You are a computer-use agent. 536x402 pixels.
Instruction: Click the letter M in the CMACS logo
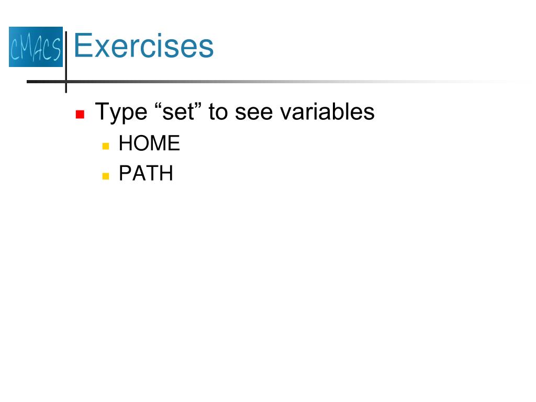pyautogui.click(x=27, y=47)
